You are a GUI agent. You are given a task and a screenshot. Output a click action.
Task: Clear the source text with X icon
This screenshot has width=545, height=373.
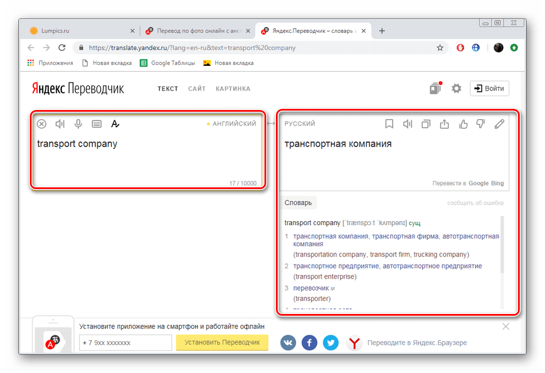[x=42, y=124]
